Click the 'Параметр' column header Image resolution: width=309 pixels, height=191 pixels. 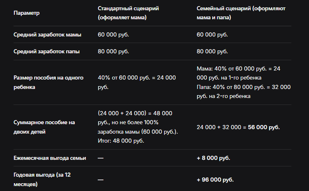coord(26,13)
